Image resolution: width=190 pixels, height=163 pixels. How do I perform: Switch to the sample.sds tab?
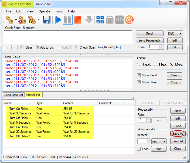click(33, 94)
